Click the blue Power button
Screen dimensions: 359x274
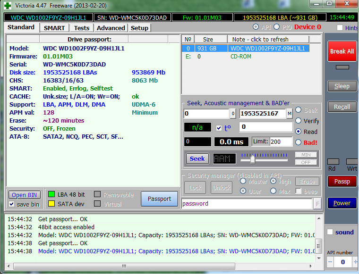[342, 203]
